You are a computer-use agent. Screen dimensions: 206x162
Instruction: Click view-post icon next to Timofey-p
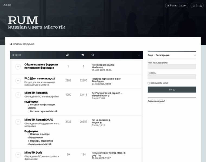[x=103, y=82]
